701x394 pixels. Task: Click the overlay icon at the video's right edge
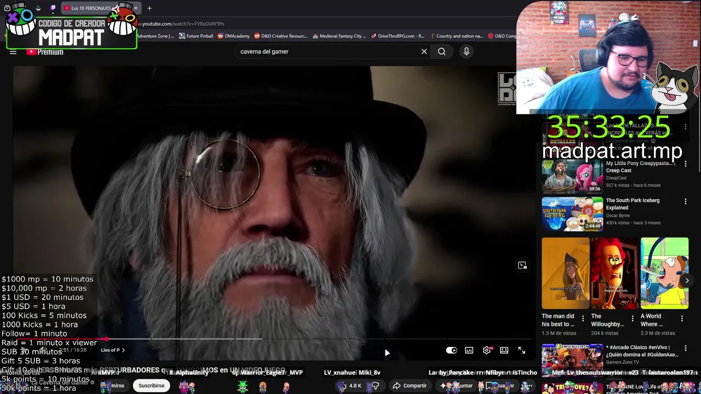tap(522, 265)
